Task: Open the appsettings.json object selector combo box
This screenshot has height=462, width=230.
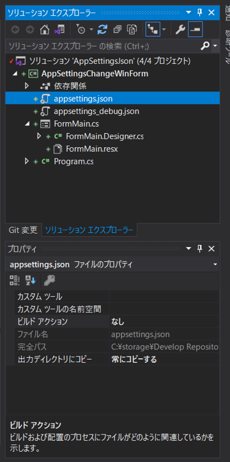Action: pyautogui.click(x=112, y=264)
